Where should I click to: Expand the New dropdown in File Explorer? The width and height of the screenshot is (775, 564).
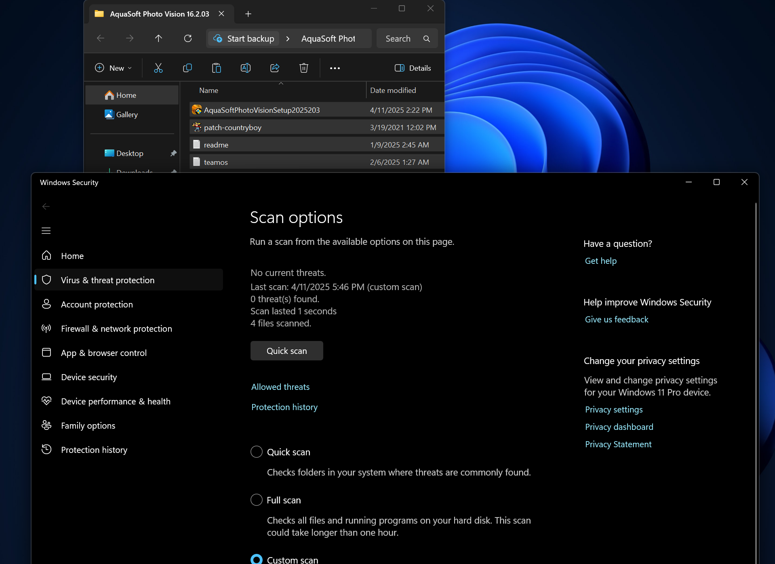[x=113, y=68]
